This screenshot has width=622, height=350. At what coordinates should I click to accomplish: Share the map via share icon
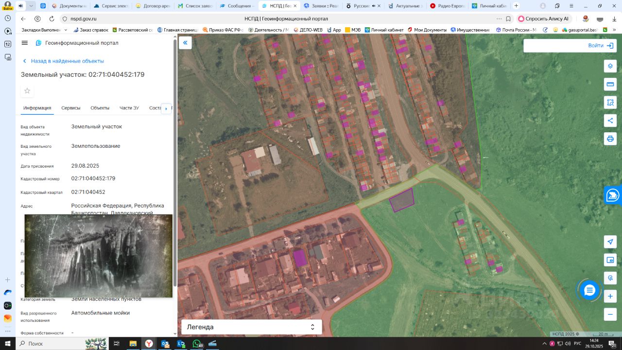click(610, 121)
